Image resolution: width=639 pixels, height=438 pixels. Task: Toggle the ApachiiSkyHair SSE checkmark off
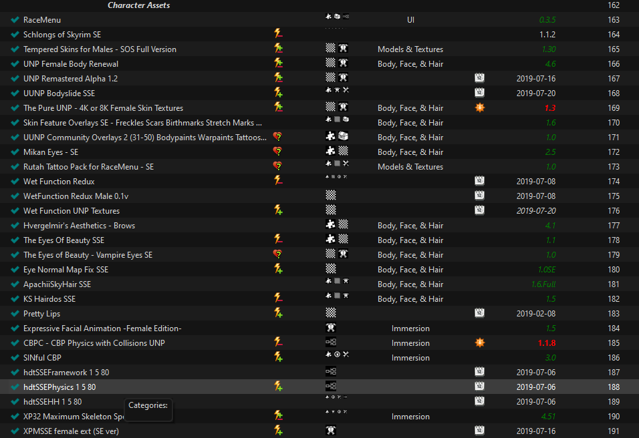click(15, 284)
